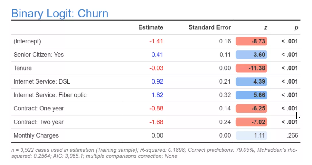Click the z column header

coord(266,27)
